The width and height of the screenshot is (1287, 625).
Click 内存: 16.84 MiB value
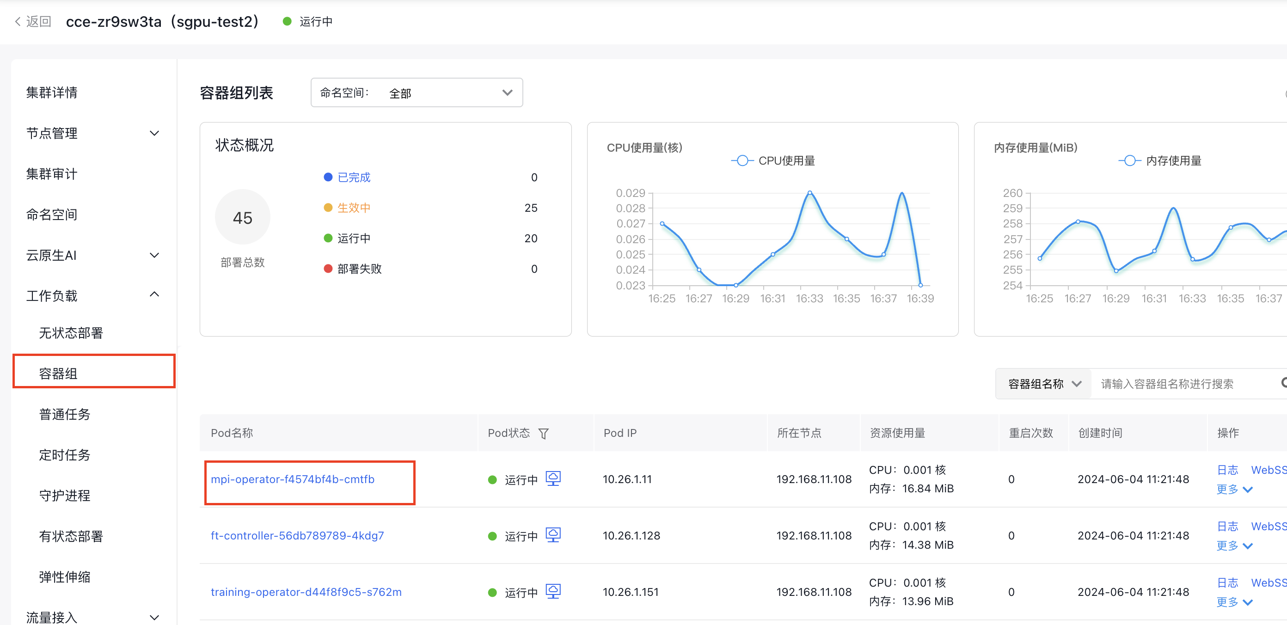[911, 489]
